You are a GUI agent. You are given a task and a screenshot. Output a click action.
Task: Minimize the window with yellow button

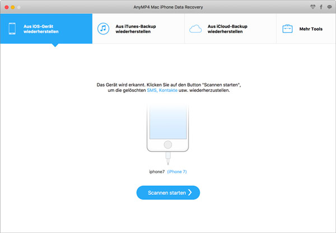tap(13, 7)
